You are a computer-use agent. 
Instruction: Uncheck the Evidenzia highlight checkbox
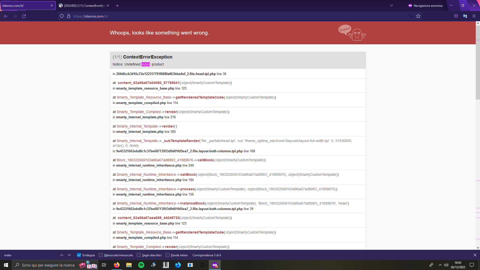pos(79,255)
